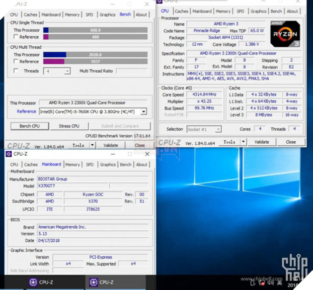Switch to Memory tab in Mainboard window
The height and width of the screenshot is (290, 313).
(x=73, y=165)
